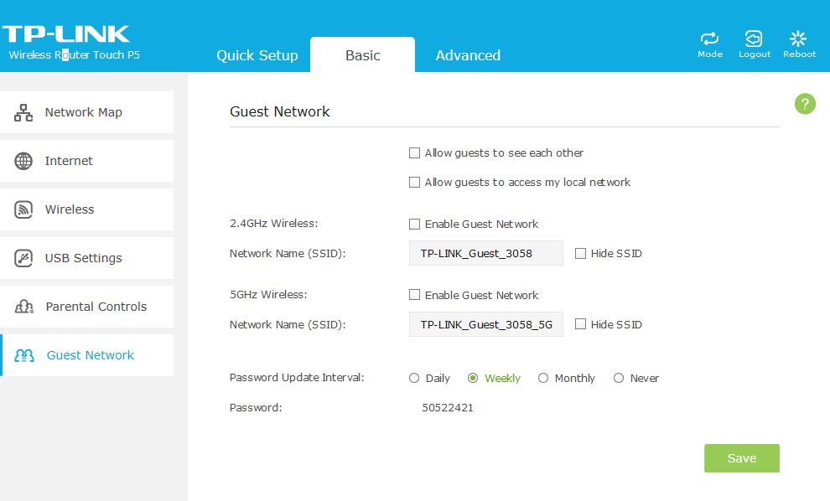Screen dimensions: 830x501
Task: Click the Mode switch icon
Action: point(709,39)
